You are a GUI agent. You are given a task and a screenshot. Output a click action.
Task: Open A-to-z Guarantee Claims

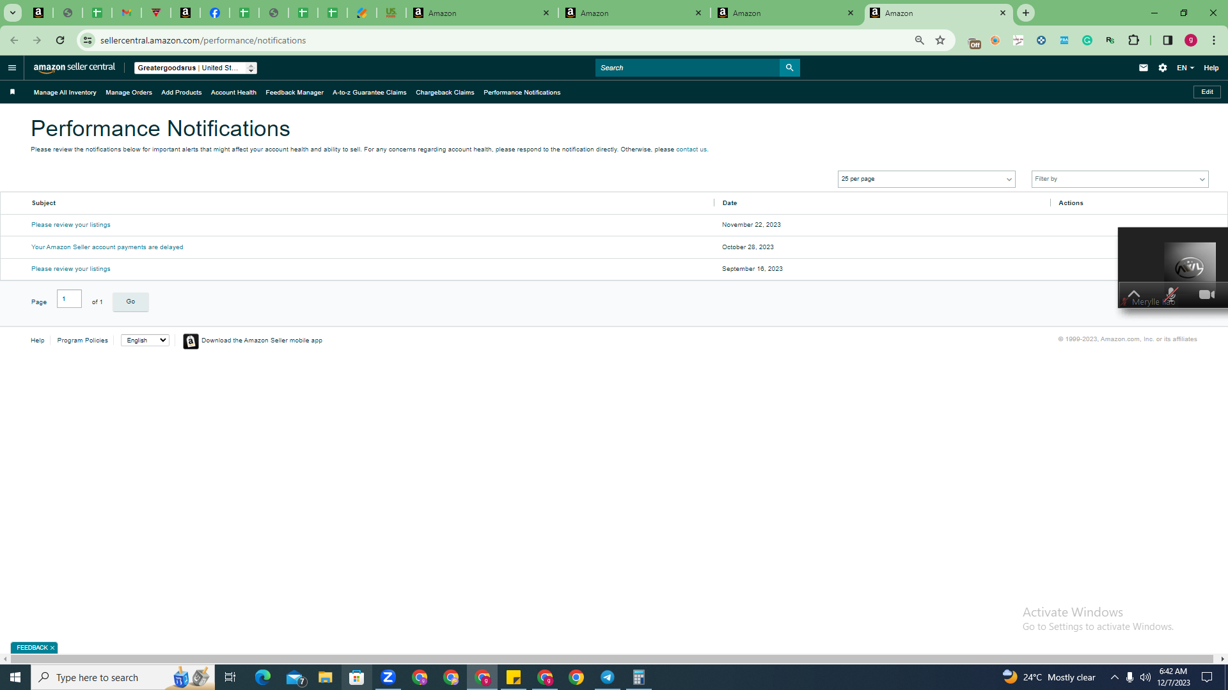point(369,93)
